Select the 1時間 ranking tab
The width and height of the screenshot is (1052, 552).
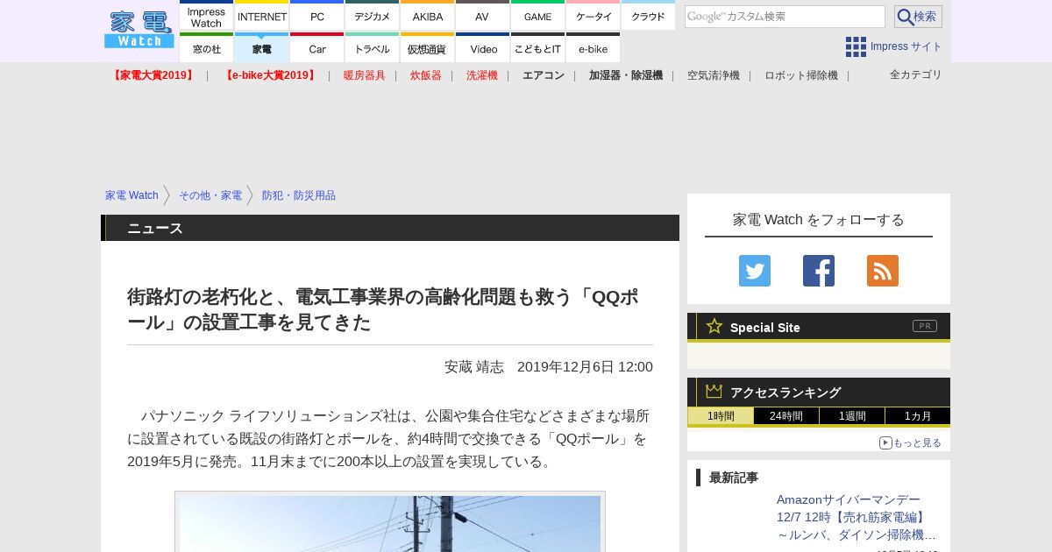(x=721, y=416)
